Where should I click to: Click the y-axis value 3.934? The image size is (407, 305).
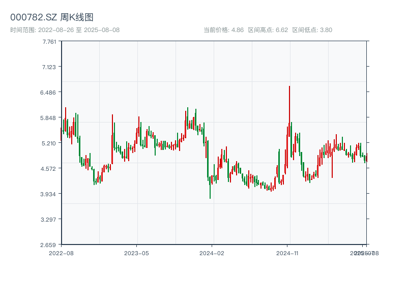click(x=48, y=194)
